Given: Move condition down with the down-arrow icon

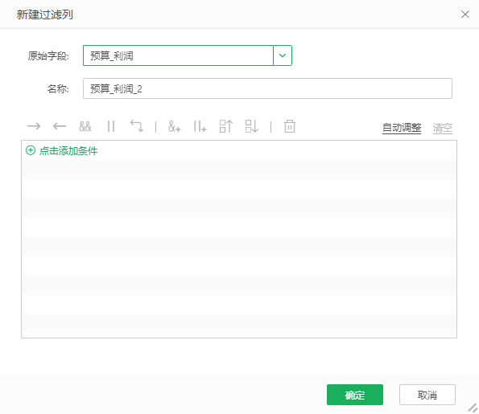Looking at the screenshot, I should 252,126.
